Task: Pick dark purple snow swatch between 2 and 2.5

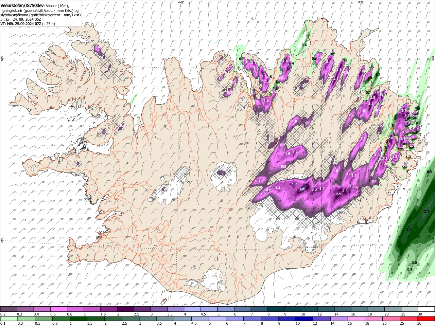Action: click(126, 309)
